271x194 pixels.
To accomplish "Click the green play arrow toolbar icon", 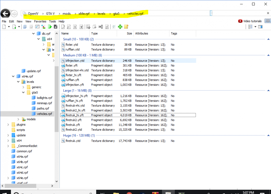I will pos(50,27).
